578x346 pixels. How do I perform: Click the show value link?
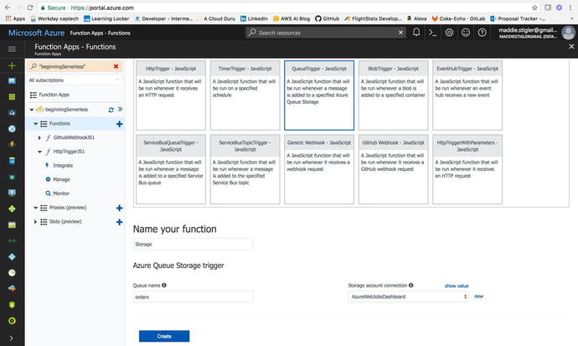[x=456, y=286]
